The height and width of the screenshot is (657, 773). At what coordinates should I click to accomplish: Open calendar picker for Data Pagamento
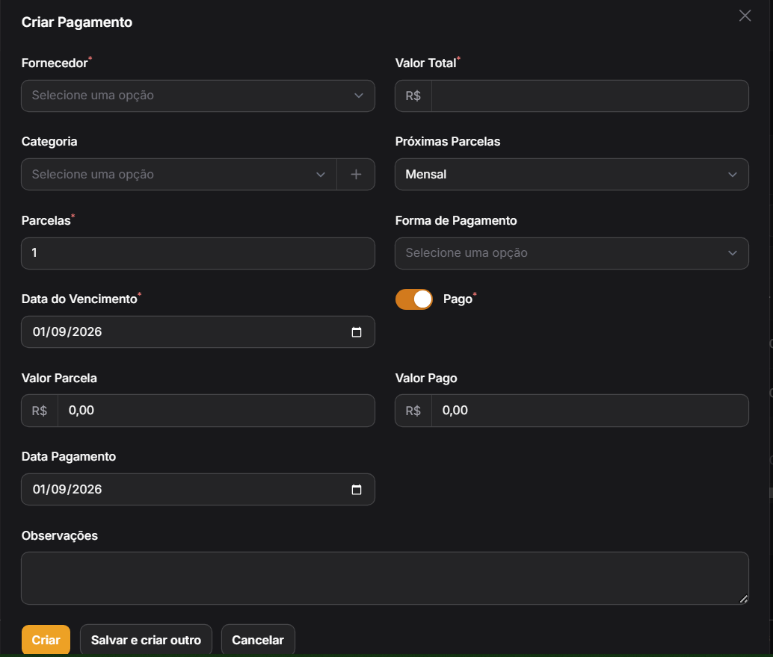coord(357,490)
